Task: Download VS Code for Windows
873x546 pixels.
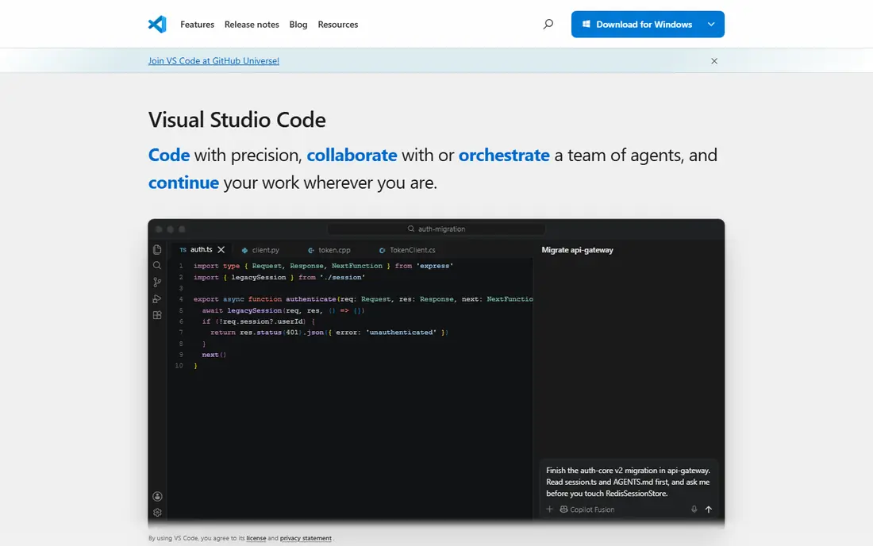Action: 637,25
